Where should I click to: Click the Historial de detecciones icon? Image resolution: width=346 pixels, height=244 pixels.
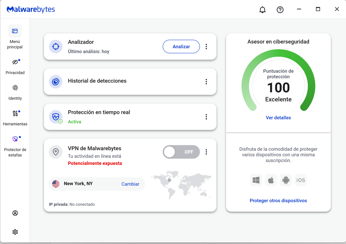[56, 82]
